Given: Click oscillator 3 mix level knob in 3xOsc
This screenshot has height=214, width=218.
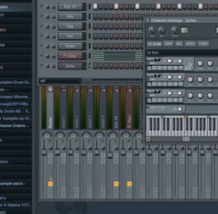Looking at the screenshot, I should [190, 95].
